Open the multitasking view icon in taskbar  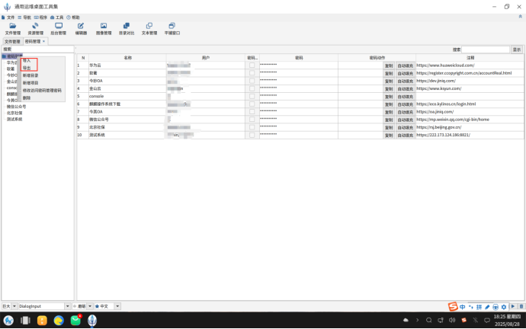click(x=25, y=321)
